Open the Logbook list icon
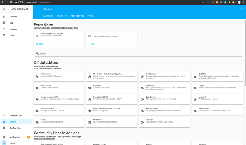The height and width of the screenshot is (145, 246). (x=4, y=29)
